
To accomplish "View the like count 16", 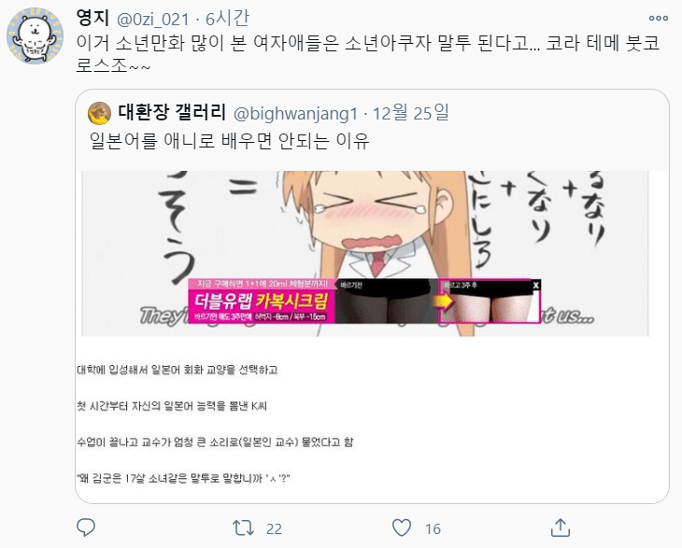I will pos(433,529).
